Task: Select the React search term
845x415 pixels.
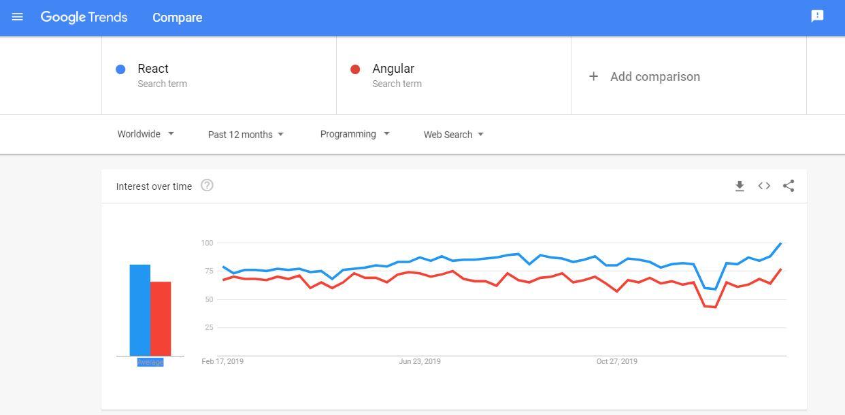Action: pyautogui.click(x=153, y=69)
